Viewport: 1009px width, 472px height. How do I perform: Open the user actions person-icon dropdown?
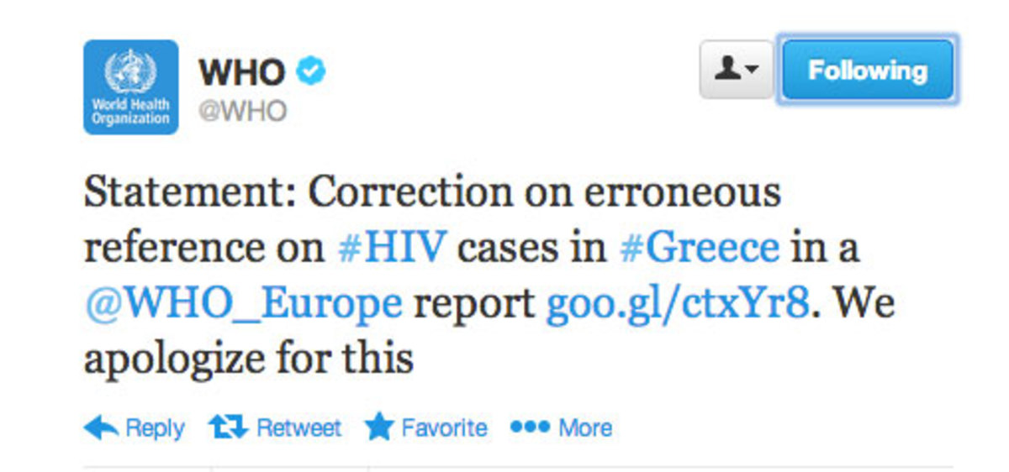[x=737, y=70]
